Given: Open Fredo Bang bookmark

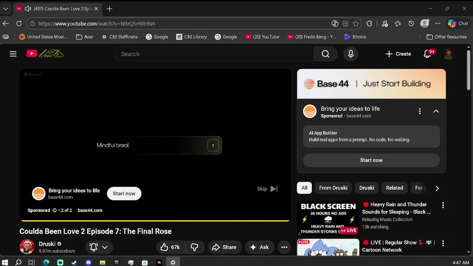Looking at the screenshot, I should pos(312,37).
